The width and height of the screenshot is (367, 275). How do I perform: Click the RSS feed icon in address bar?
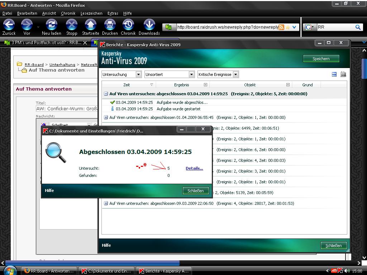(281, 27)
